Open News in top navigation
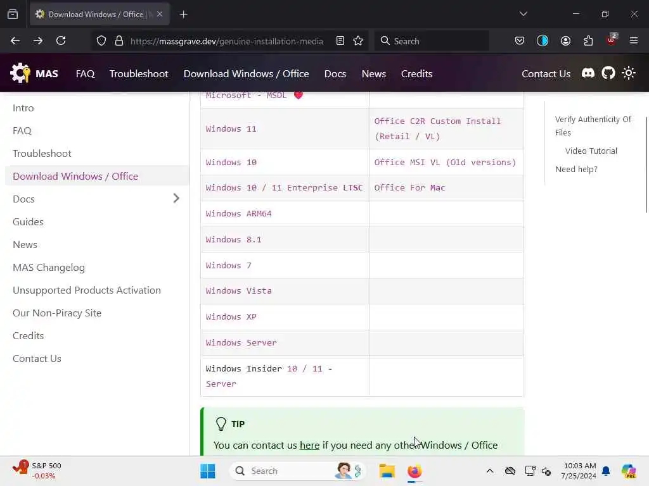This screenshot has width=649, height=486. [374, 73]
